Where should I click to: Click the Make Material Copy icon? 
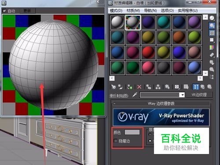149,87
